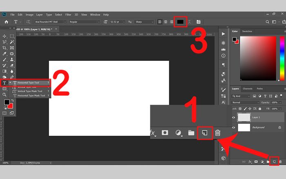The height and width of the screenshot is (179, 286).
Task: Open the Info panel icon
Action: coord(223,56)
